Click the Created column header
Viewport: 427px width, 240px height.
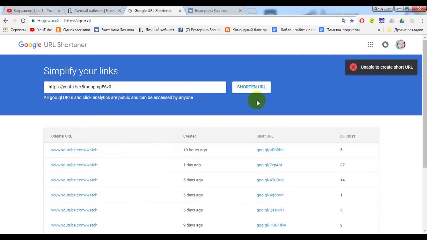[190, 136]
